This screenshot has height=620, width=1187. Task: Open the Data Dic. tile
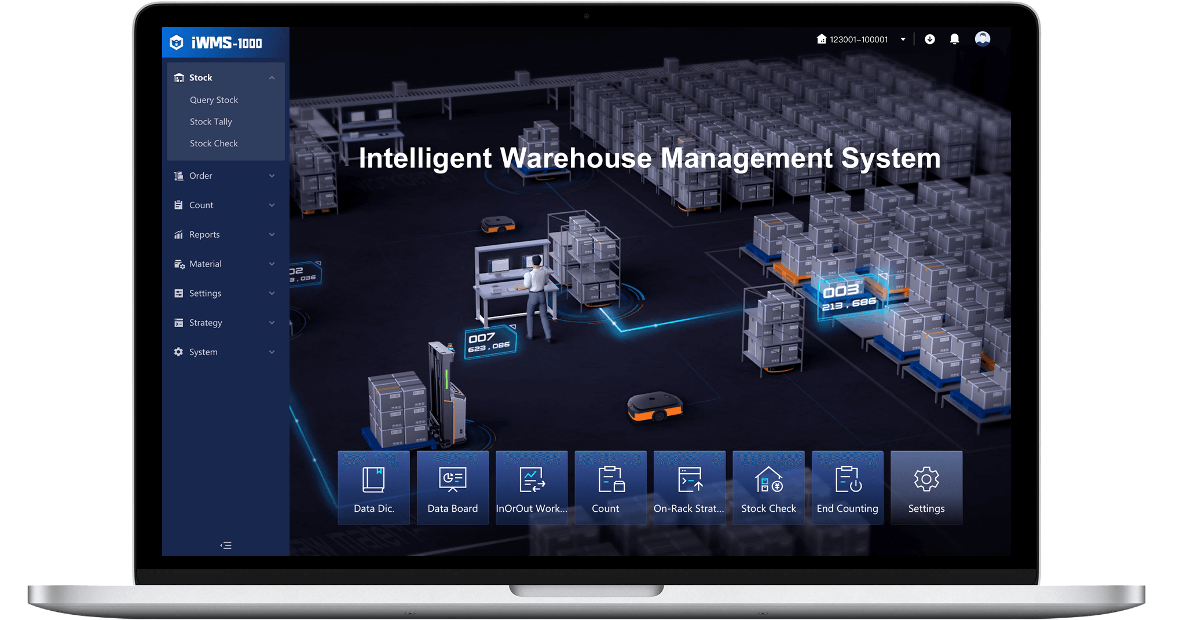(373, 488)
